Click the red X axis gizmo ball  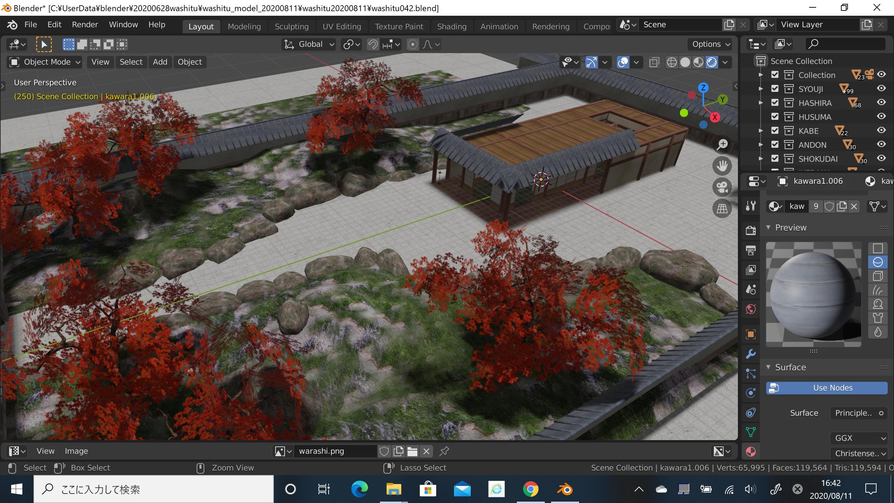point(715,117)
